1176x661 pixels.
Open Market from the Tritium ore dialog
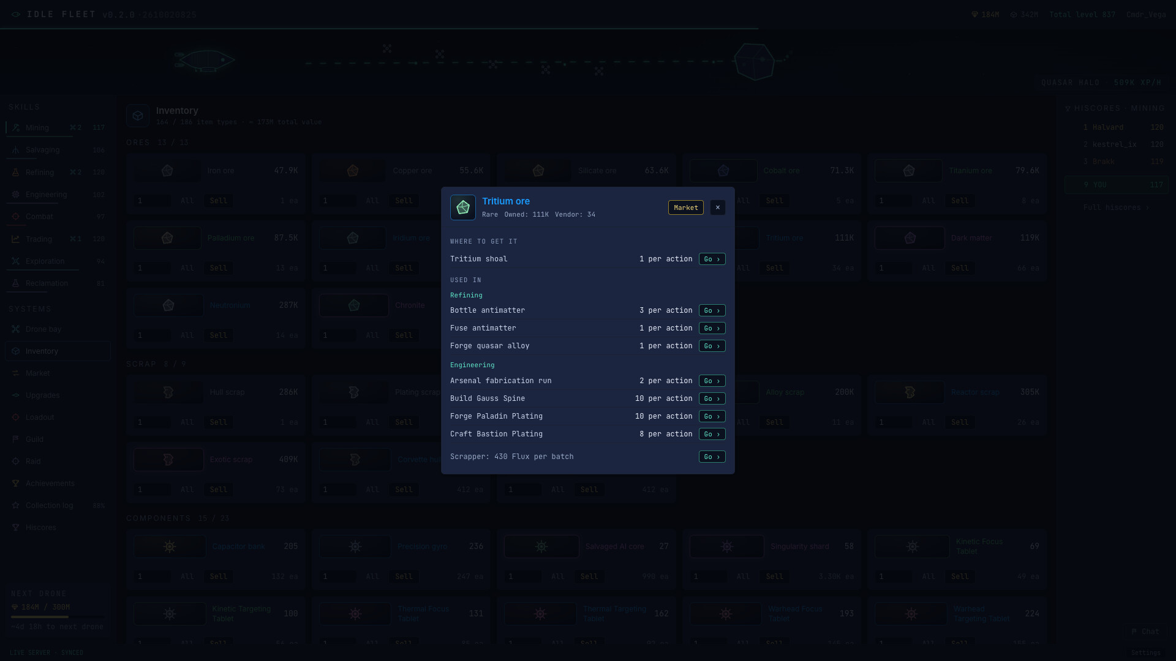tap(686, 207)
